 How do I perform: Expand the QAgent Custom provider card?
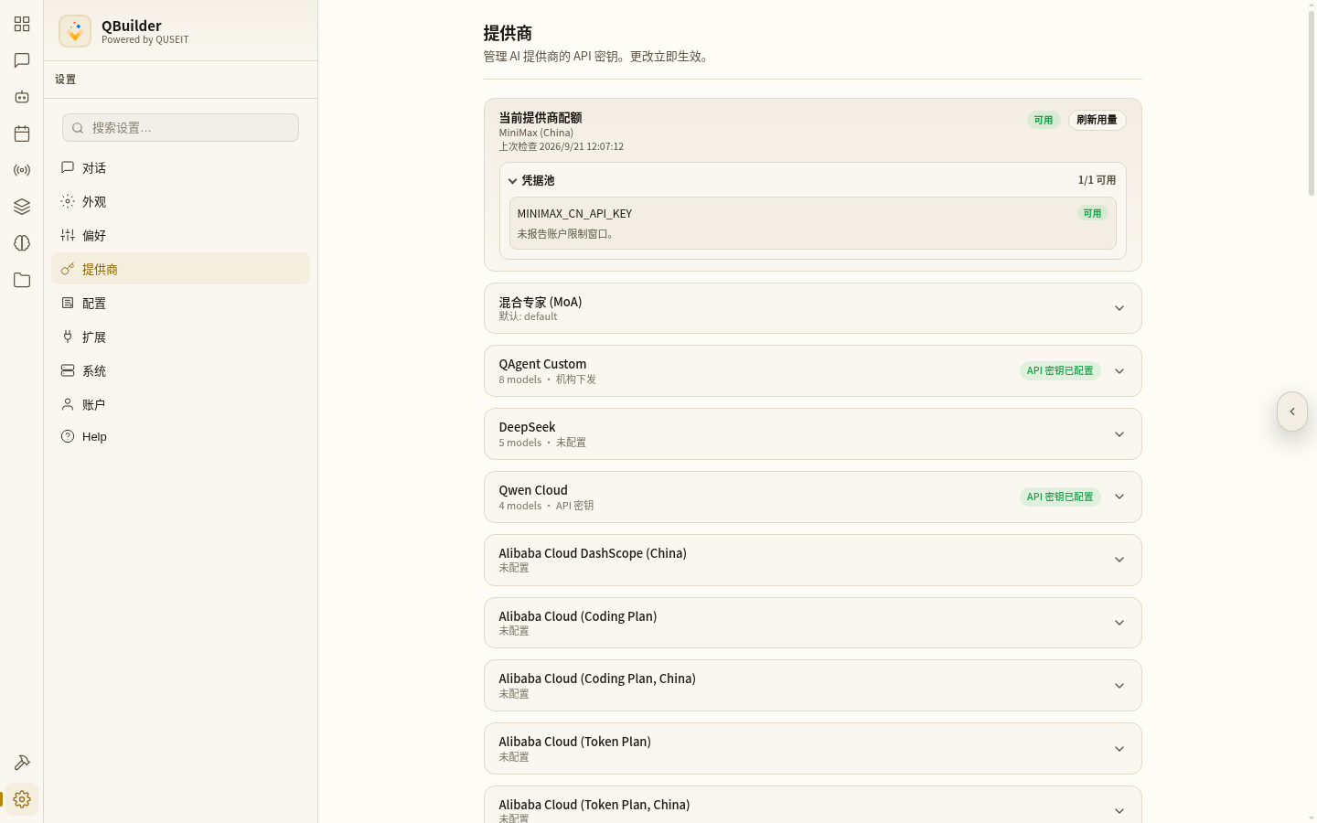[1119, 371]
